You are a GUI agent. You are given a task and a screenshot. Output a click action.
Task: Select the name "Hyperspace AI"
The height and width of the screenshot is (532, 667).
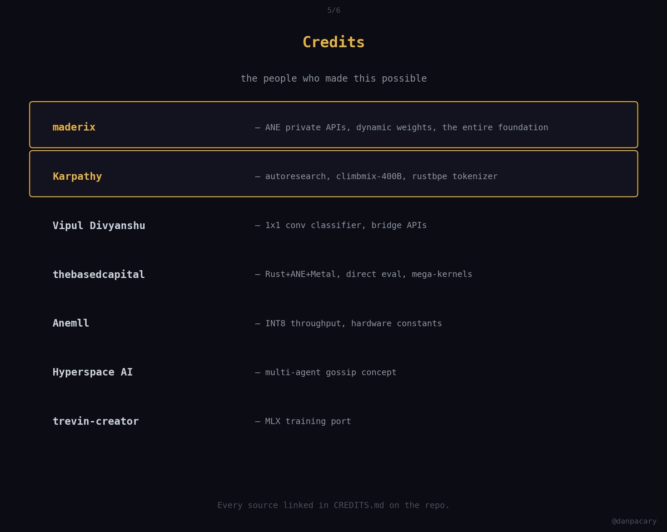tap(93, 372)
